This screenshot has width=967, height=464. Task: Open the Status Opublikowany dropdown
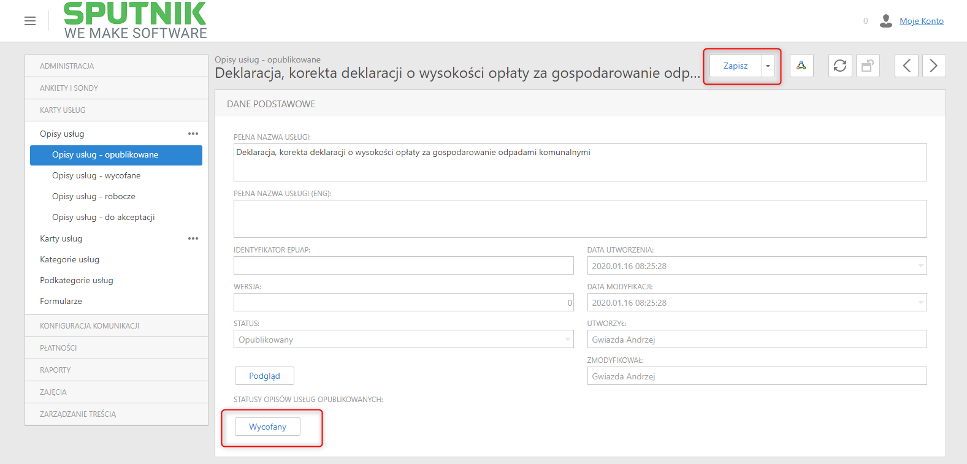point(403,339)
